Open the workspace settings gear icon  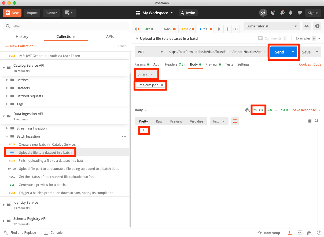pos(317,26)
